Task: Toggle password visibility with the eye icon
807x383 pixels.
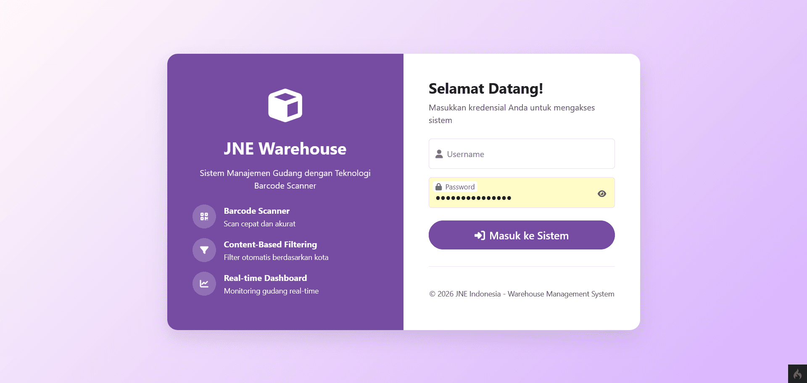Action: [x=602, y=194]
